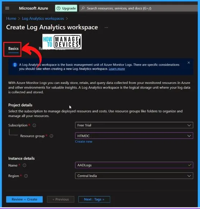Dismiss the info banner with X
This screenshot has width=200, height=209.
tap(189, 63)
